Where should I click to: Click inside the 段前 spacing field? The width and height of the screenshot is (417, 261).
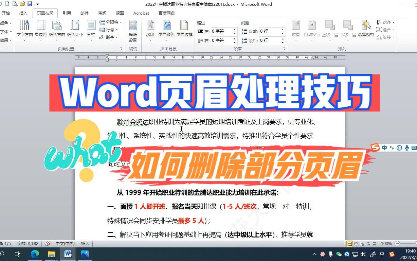pos(270,31)
